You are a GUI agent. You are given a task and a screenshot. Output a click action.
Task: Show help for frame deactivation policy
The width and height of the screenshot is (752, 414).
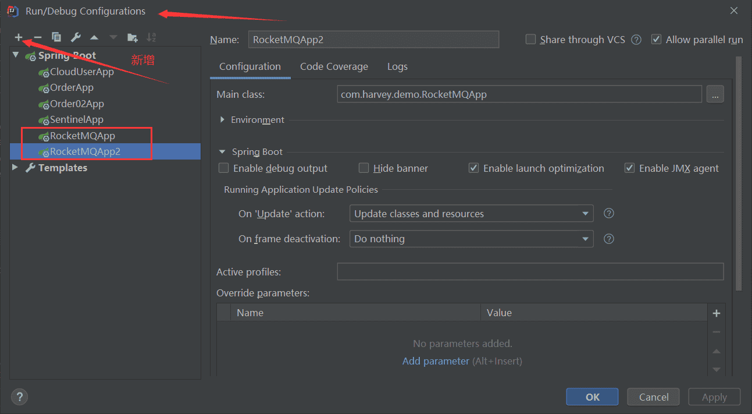pos(609,239)
